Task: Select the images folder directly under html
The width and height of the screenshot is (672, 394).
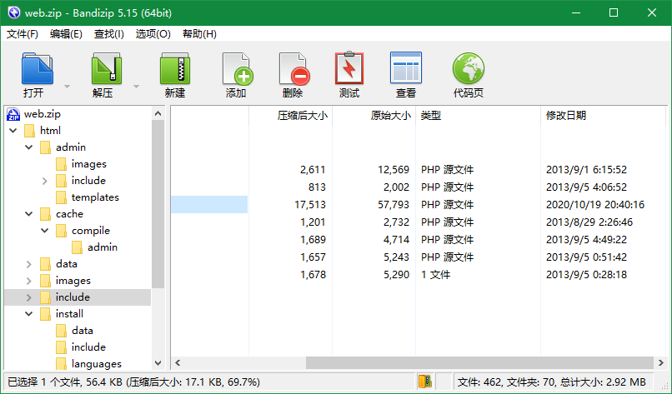Action: [73, 281]
